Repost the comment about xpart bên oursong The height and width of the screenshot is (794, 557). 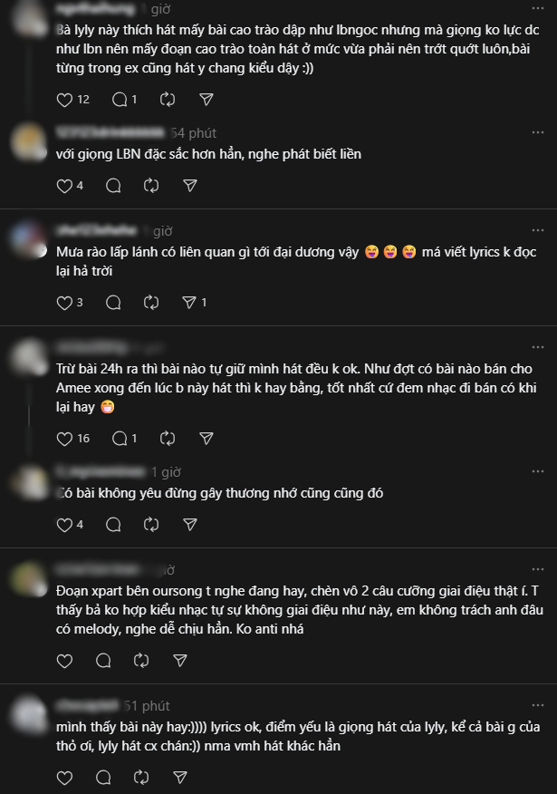click(x=141, y=662)
